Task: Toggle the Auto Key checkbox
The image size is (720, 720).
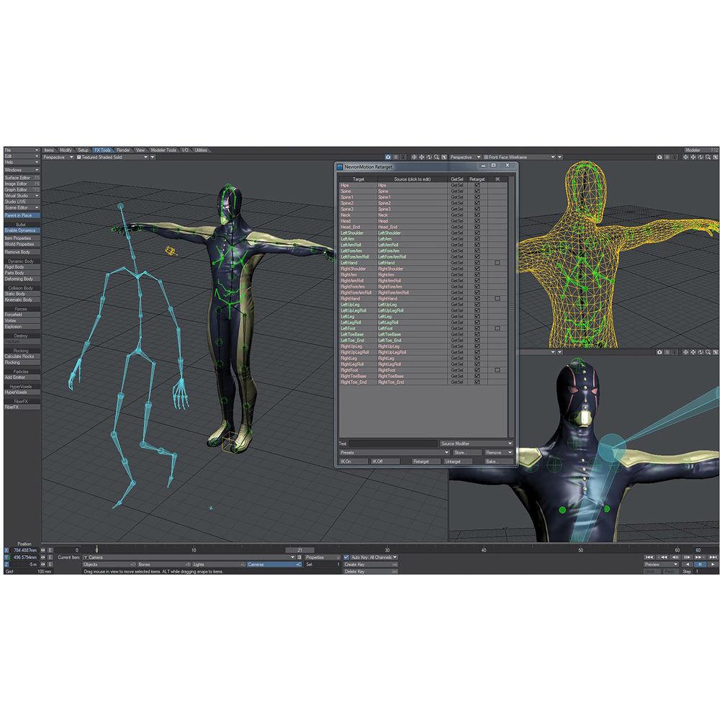Action: 346,557
